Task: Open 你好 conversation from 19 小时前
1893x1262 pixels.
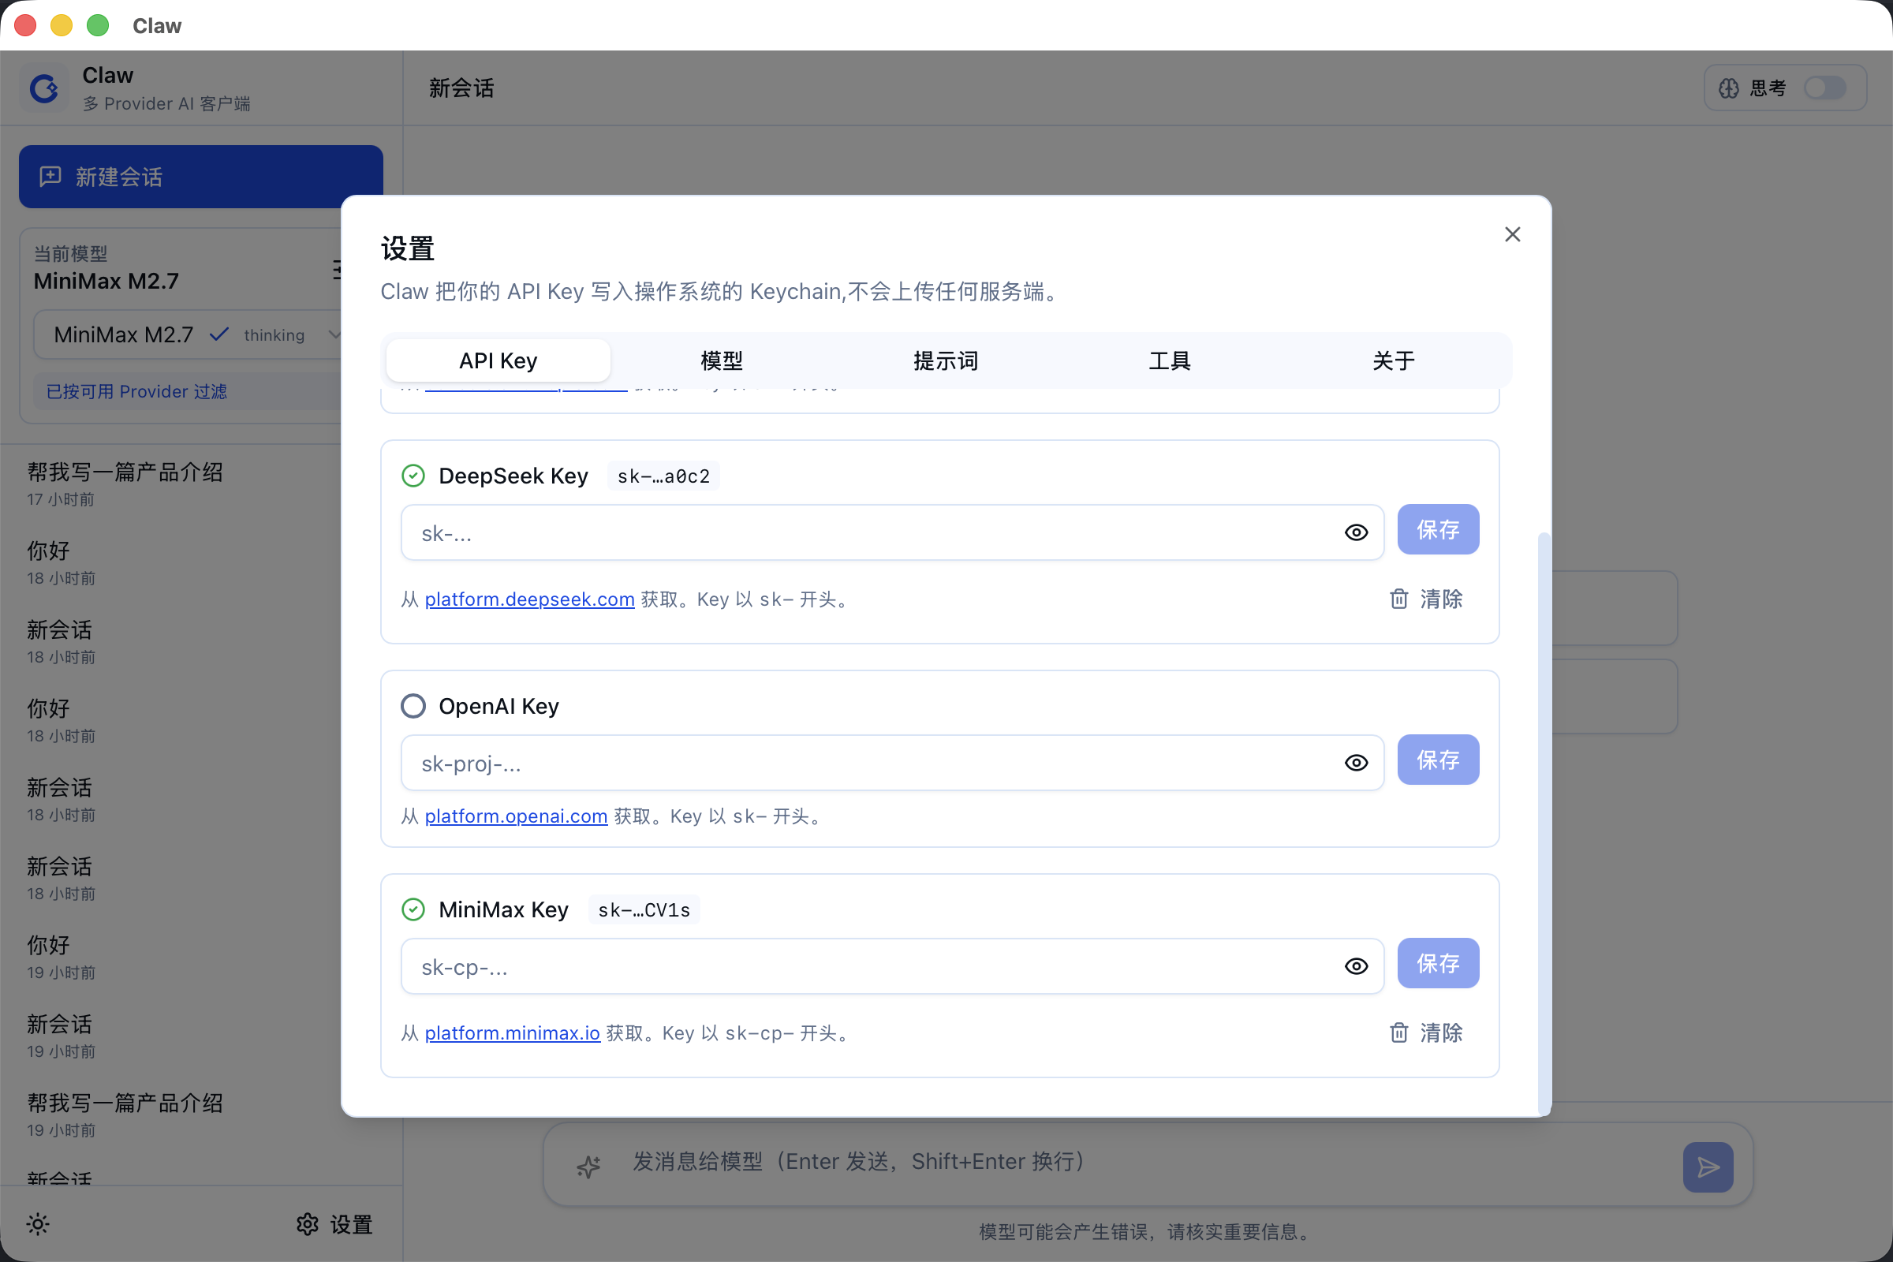Action: 62,957
